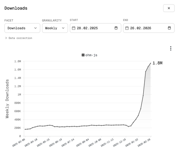Click the 2025-06-19 x-axis label
The width and height of the screenshot is (179, 158).
(55, 143)
